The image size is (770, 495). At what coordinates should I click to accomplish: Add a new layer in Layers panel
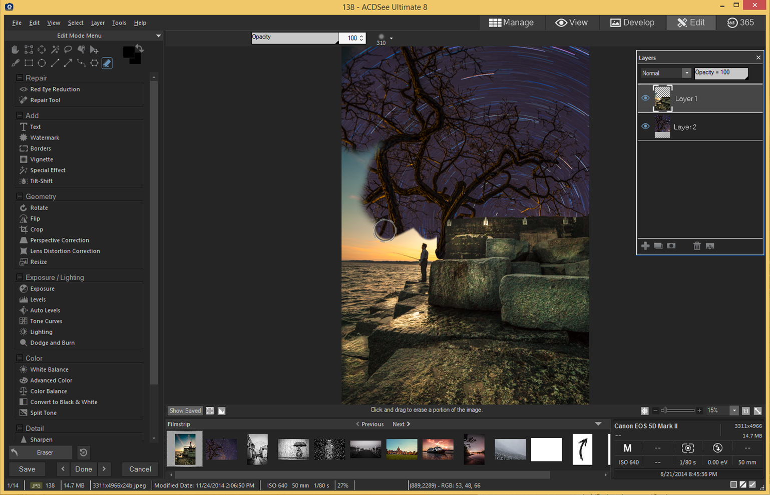(x=645, y=246)
